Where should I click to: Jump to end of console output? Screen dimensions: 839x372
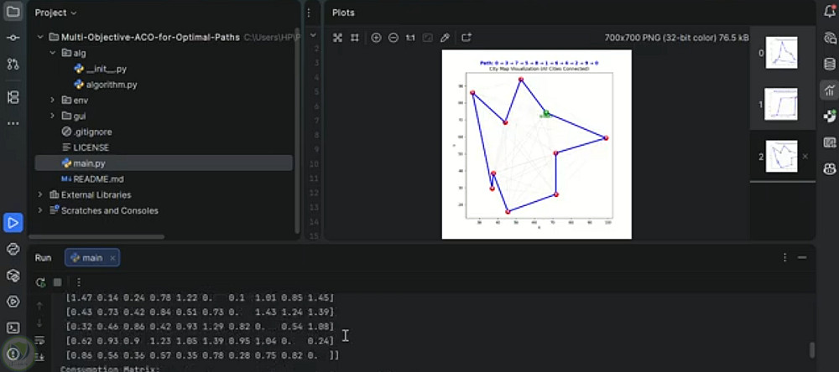tap(39, 357)
